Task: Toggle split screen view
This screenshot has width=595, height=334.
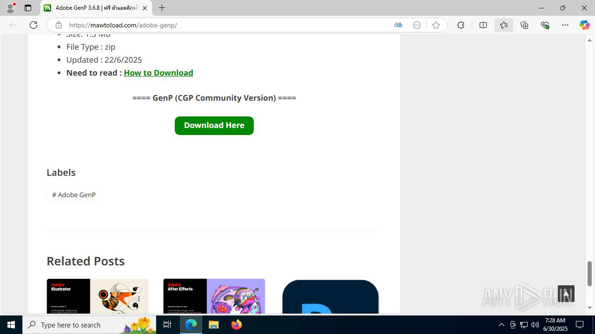Action: point(483,25)
